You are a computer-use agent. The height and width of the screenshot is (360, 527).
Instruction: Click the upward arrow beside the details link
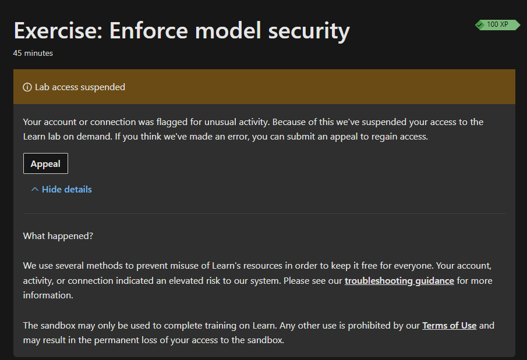[x=34, y=188]
